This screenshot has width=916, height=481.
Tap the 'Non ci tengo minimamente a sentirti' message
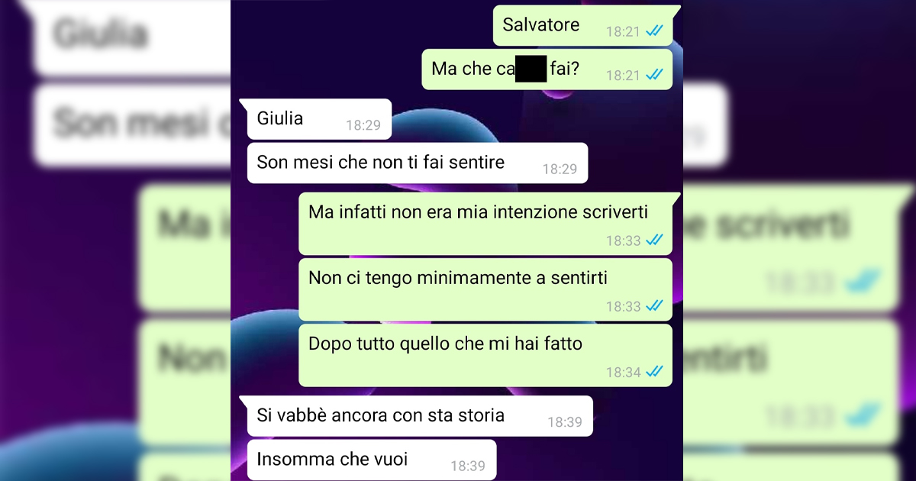click(x=485, y=289)
